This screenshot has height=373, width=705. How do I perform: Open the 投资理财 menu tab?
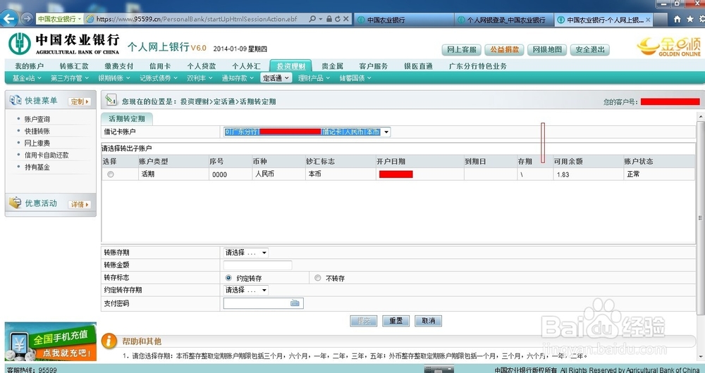(290, 66)
